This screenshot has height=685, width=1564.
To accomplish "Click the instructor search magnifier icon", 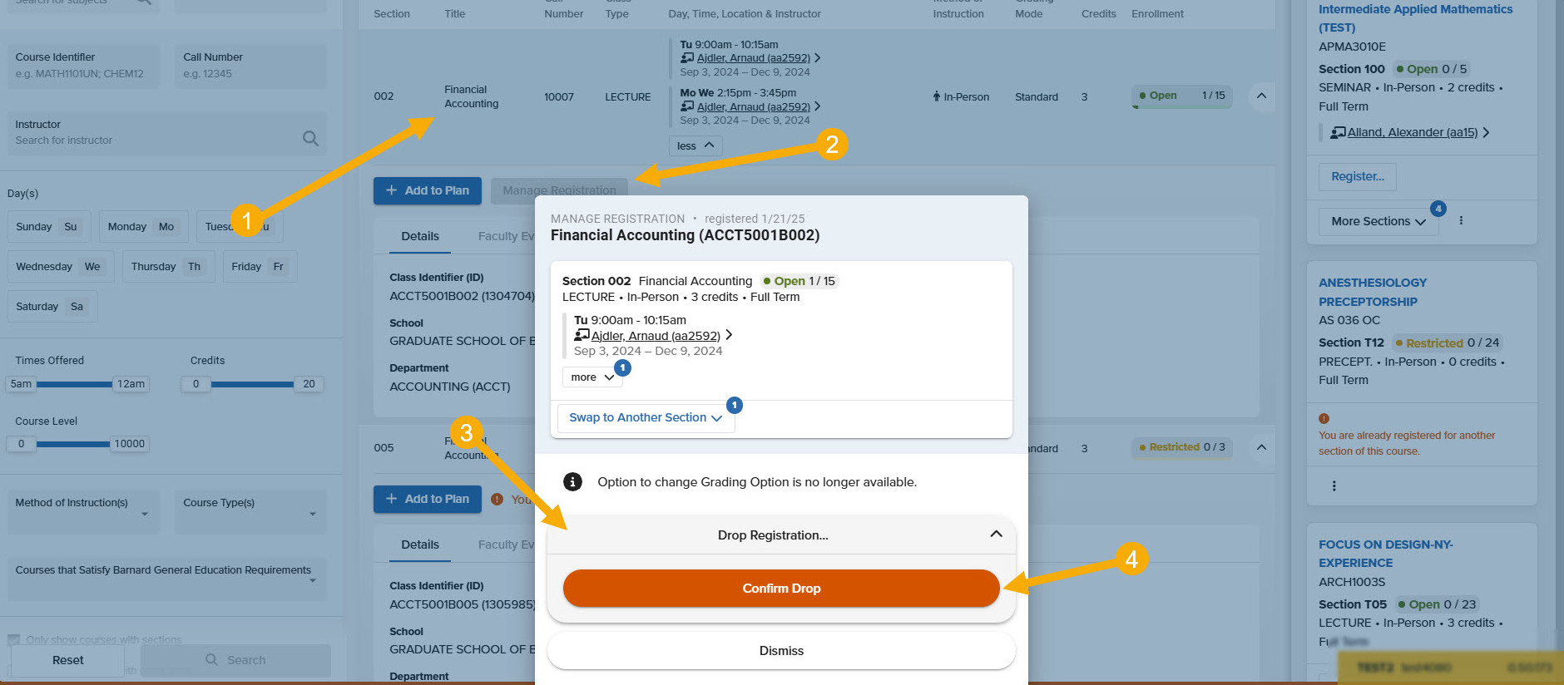I will pos(310,139).
